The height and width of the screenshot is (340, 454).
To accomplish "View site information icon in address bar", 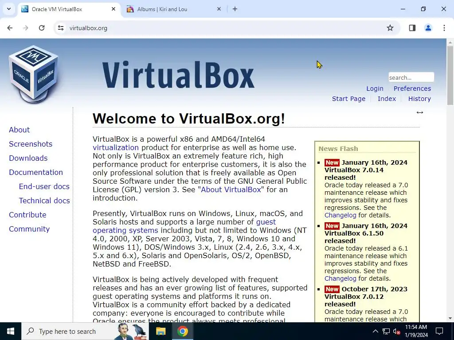I will (61, 28).
